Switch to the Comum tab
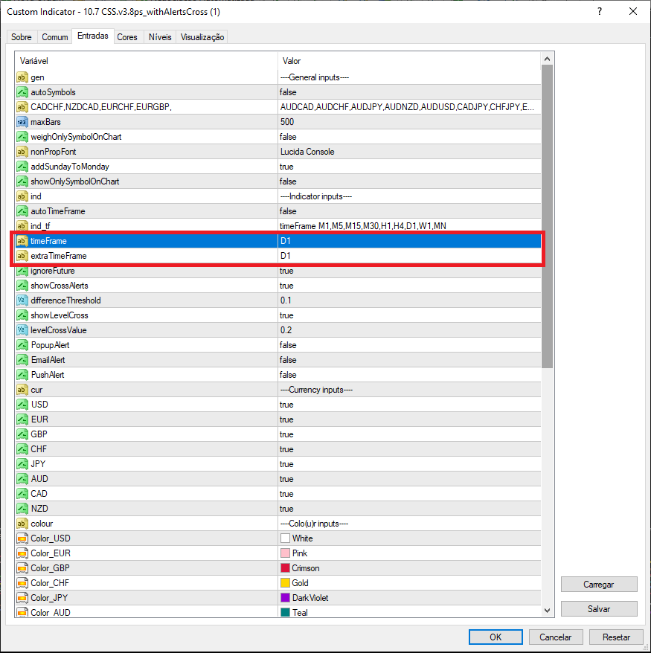The width and height of the screenshot is (651, 653). 54,37
